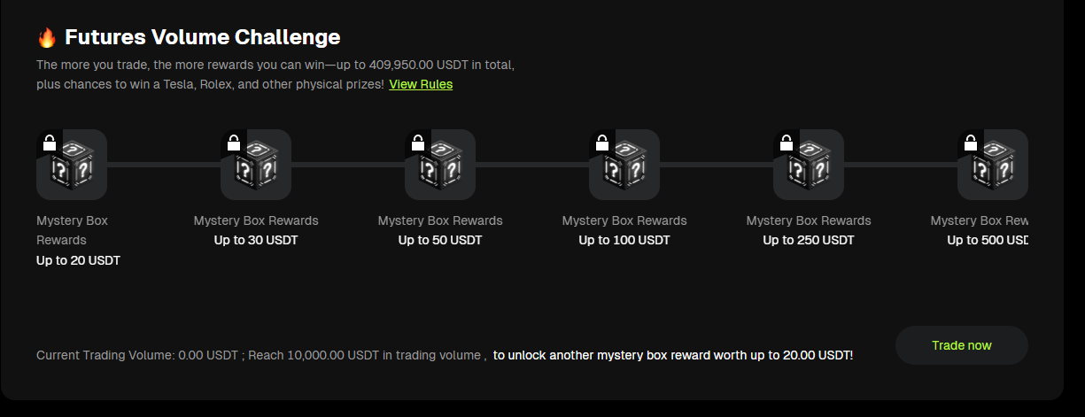Click the Futures Volume Challenge heading
This screenshot has height=417, width=1085.
click(x=203, y=37)
